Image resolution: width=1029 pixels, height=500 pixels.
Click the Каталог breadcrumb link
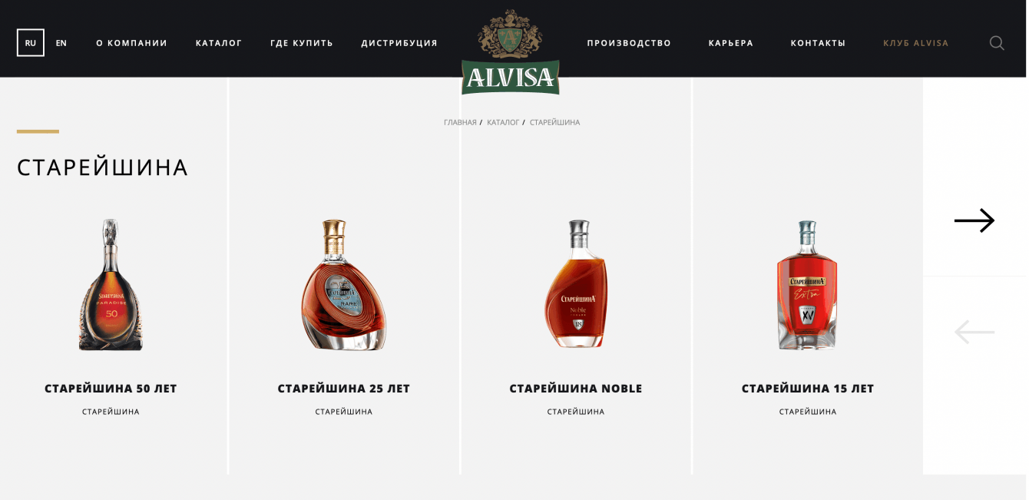tap(503, 122)
